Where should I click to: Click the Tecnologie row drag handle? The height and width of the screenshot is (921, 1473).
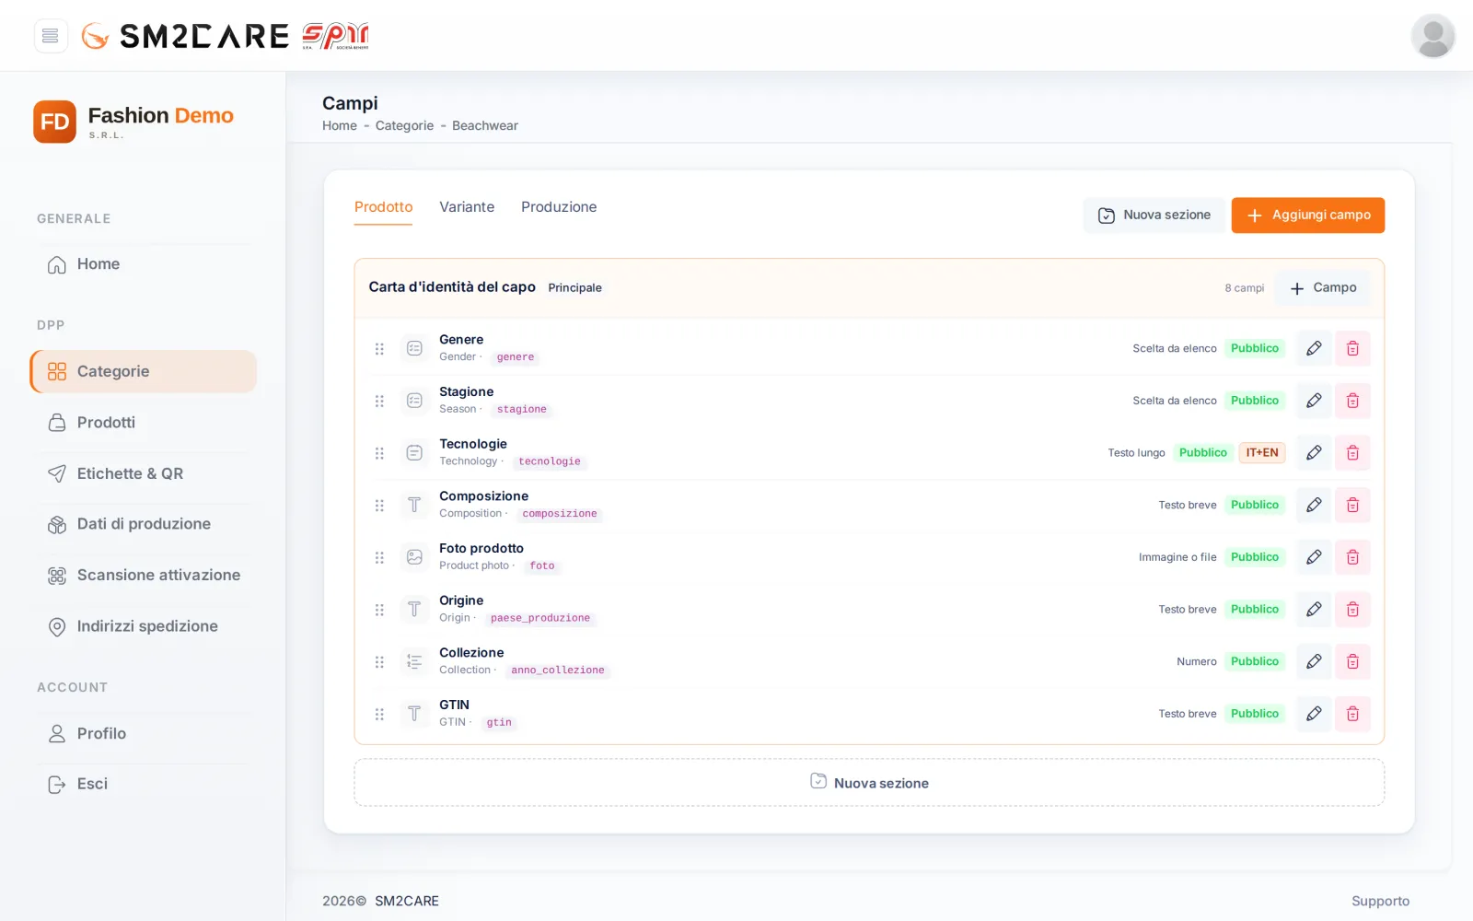[379, 453]
